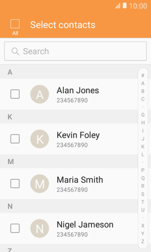Click into the Search field
This screenshot has height=252, width=151.
pos(75,51)
